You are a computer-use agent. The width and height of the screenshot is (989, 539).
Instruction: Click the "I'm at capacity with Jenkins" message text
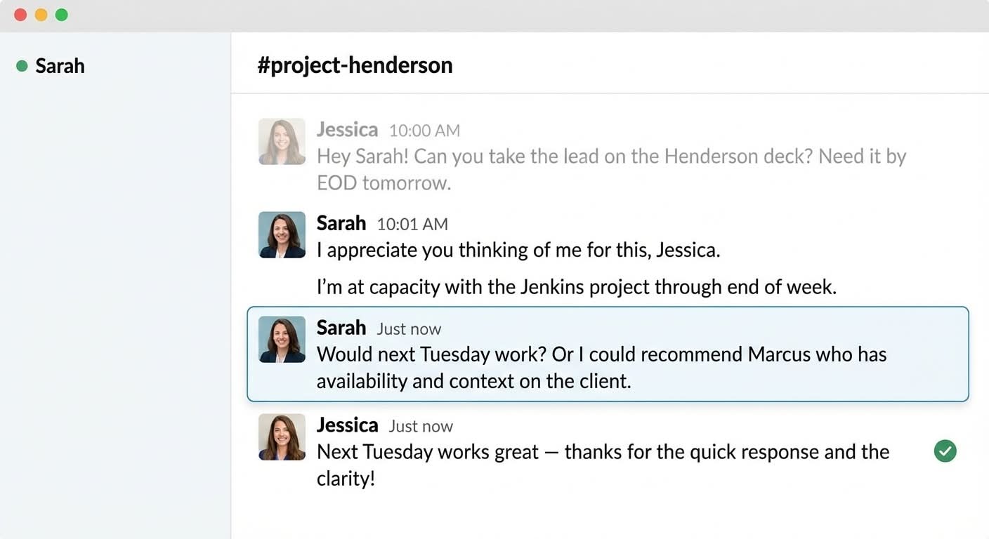tap(576, 287)
